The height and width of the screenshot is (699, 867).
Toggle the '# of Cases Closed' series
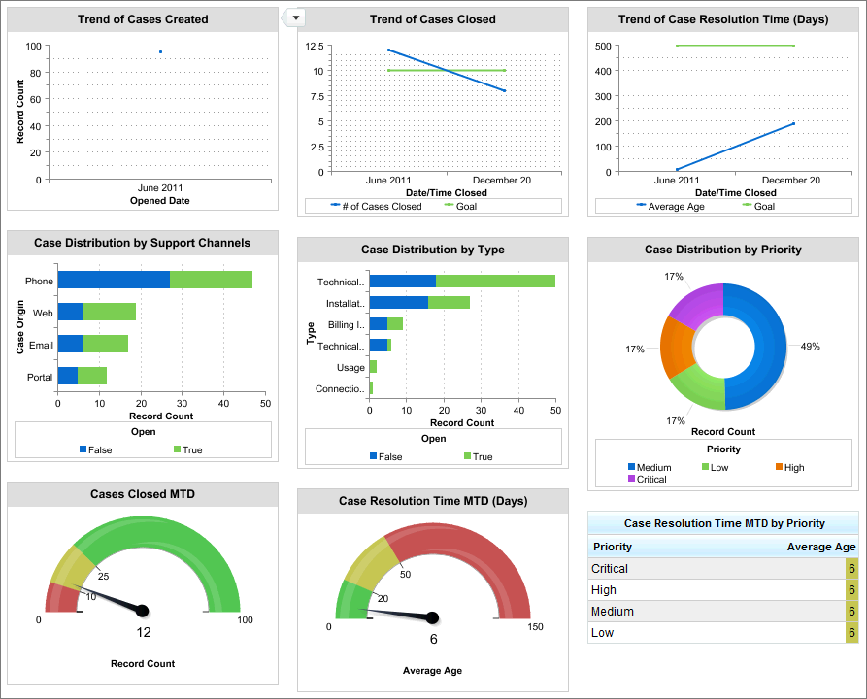click(x=333, y=206)
